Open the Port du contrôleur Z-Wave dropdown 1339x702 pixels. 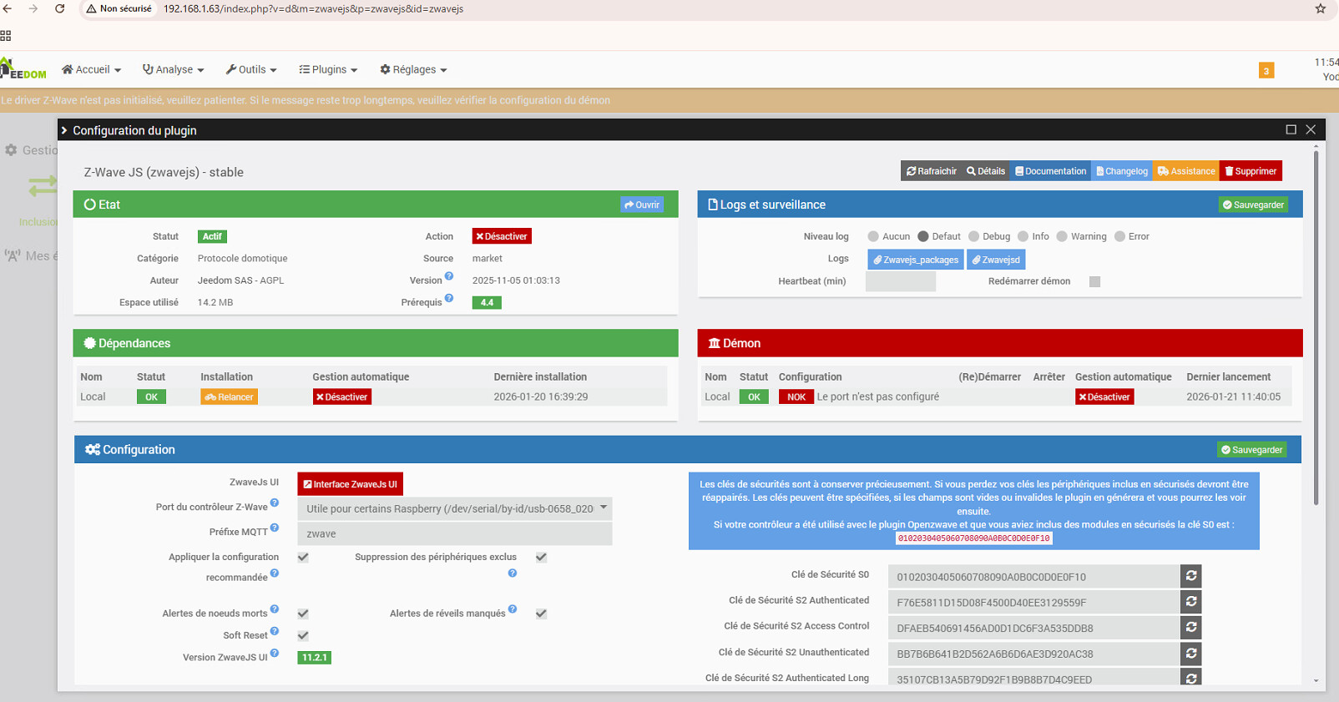tap(455, 508)
